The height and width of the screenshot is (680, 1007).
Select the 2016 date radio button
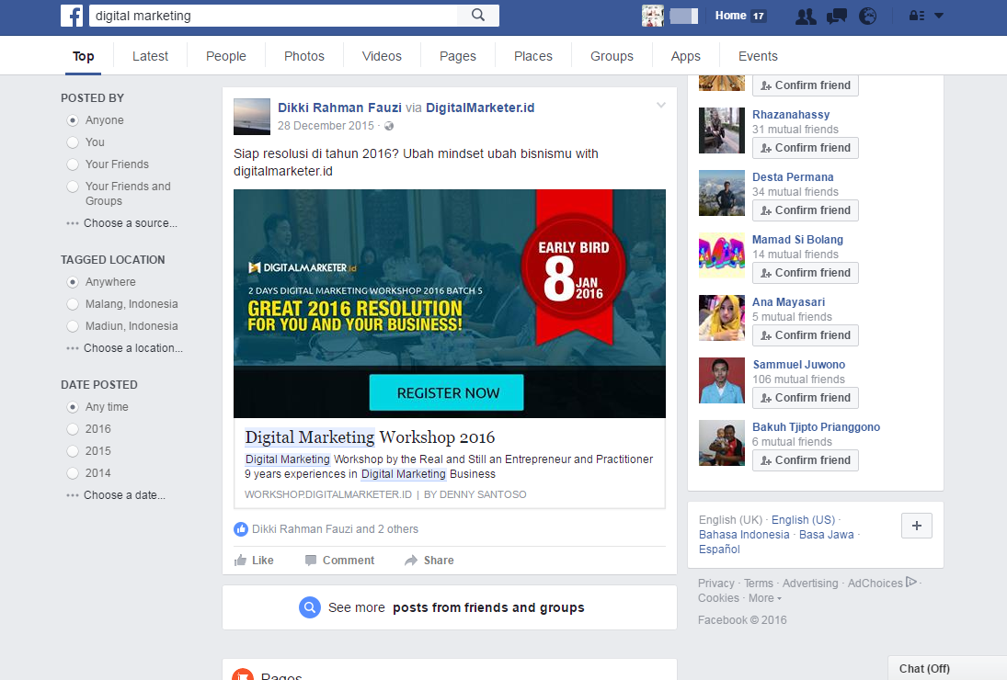click(73, 429)
